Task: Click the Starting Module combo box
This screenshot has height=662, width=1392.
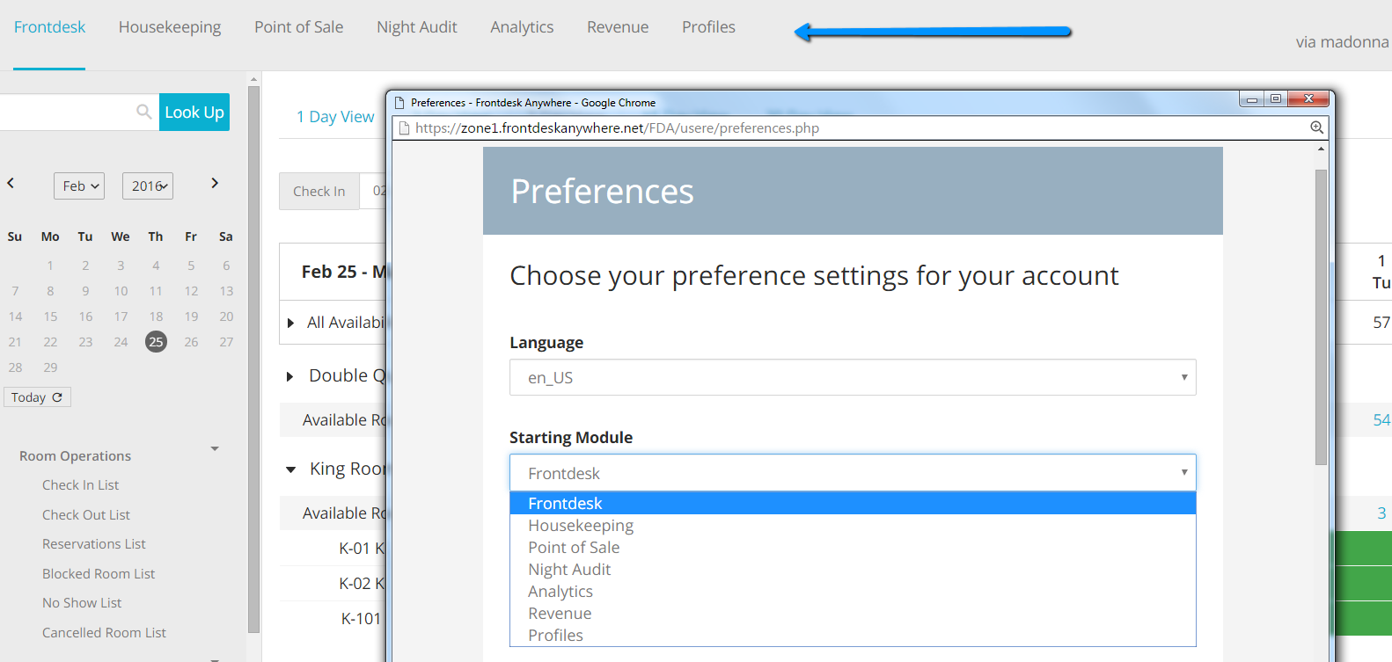Action: click(853, 473)
